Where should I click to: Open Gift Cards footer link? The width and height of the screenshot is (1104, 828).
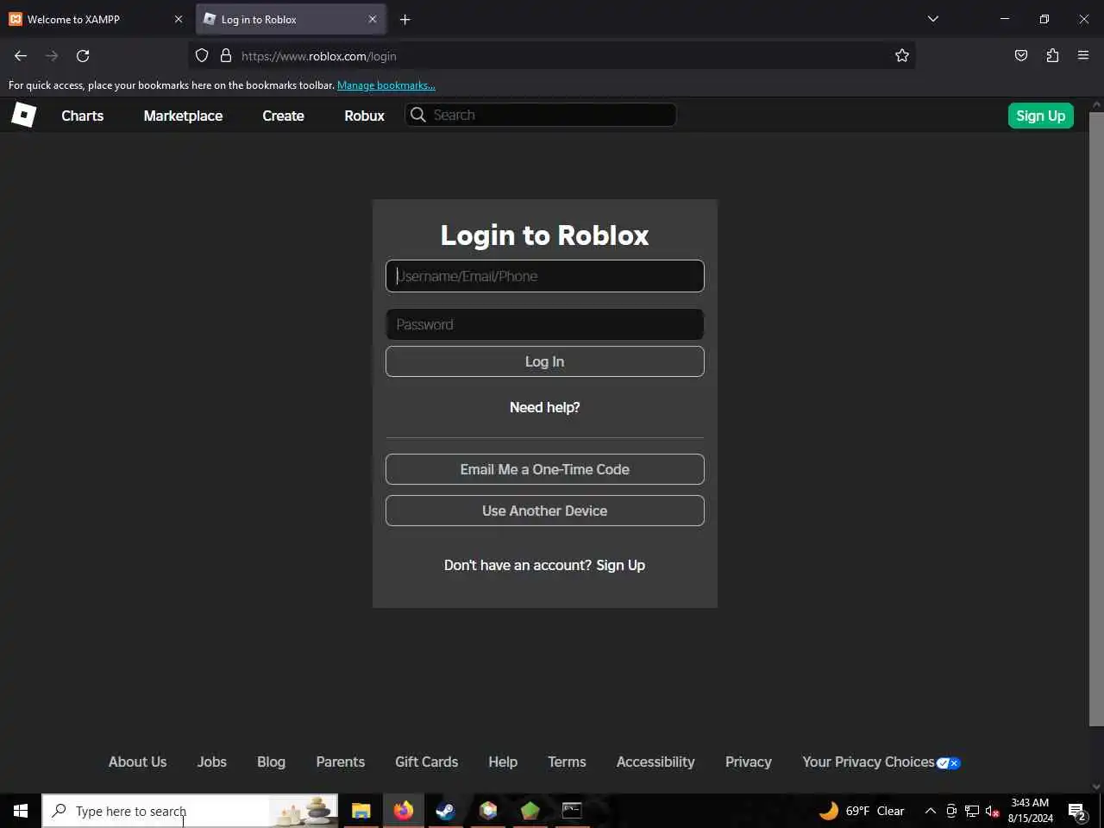click(427, 762)
